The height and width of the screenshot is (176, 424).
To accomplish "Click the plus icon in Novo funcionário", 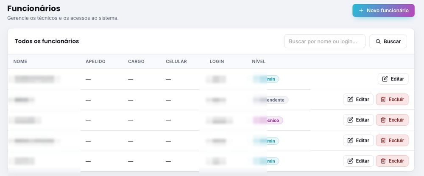I will click(x=361, y=11).
